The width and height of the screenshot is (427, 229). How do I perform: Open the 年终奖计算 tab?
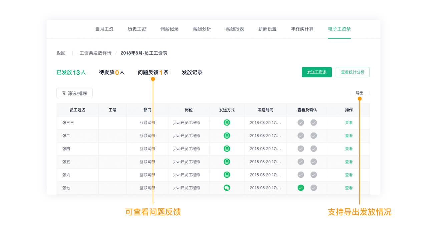302,29
